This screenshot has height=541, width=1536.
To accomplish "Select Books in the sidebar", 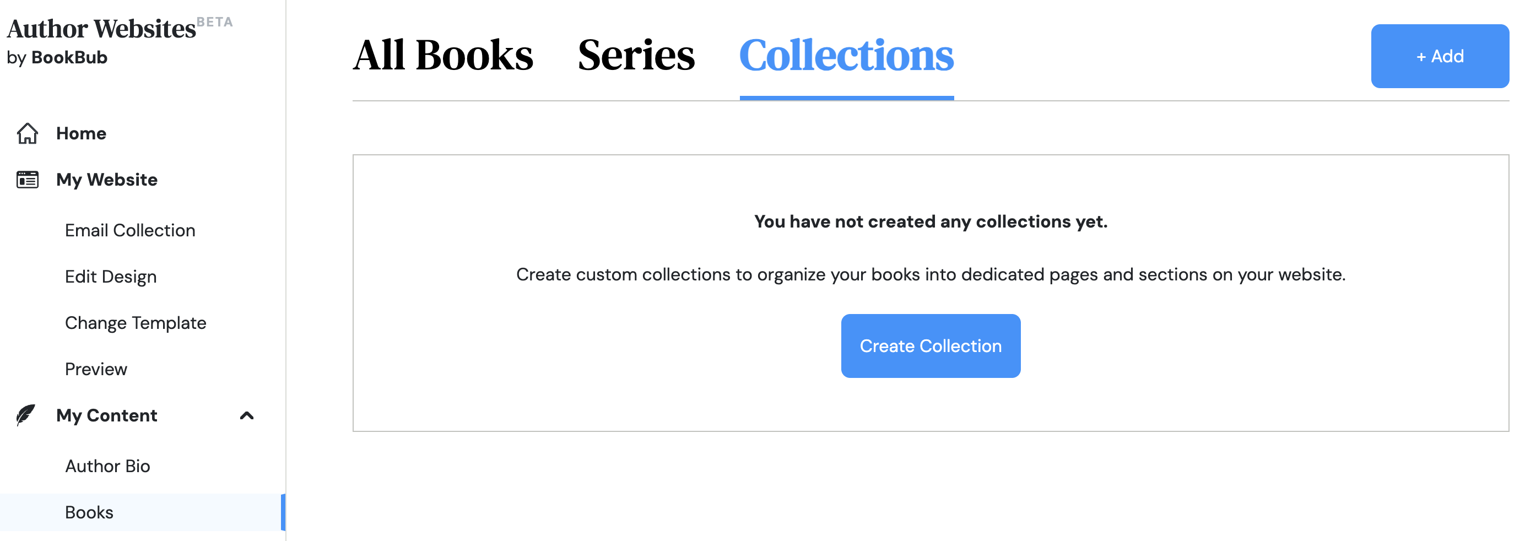I will click(89, 512).
